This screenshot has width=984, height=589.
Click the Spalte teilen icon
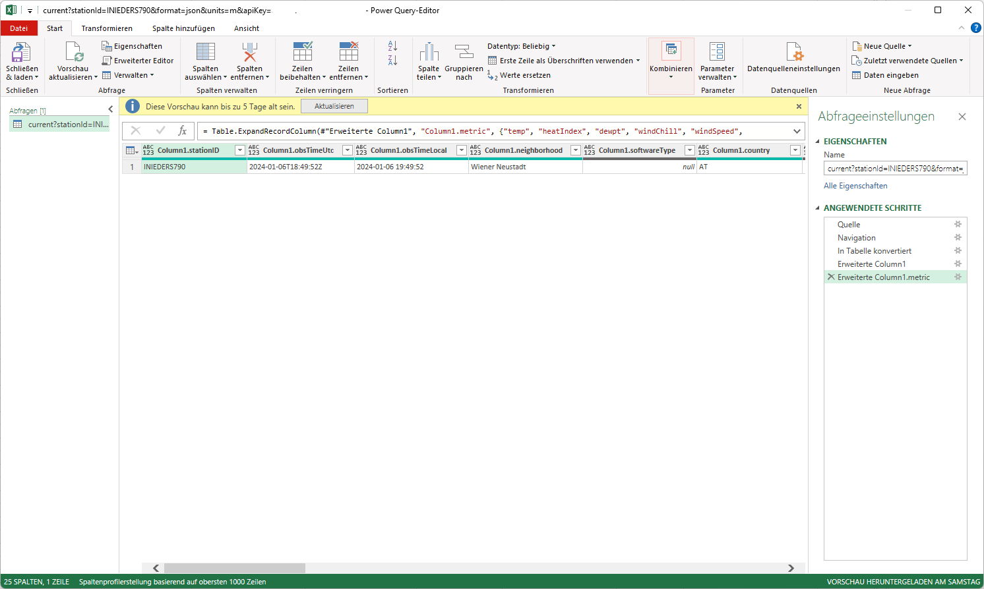[429, 52]
